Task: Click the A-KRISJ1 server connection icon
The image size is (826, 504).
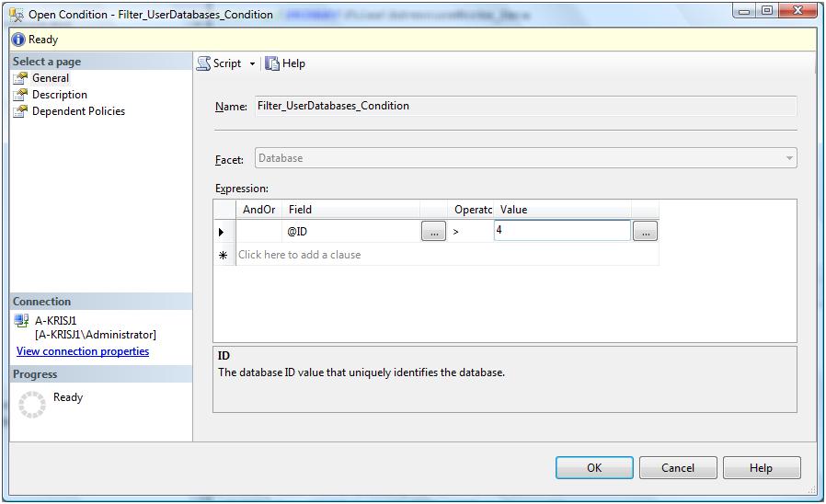Action: click(x=21, y=320)
